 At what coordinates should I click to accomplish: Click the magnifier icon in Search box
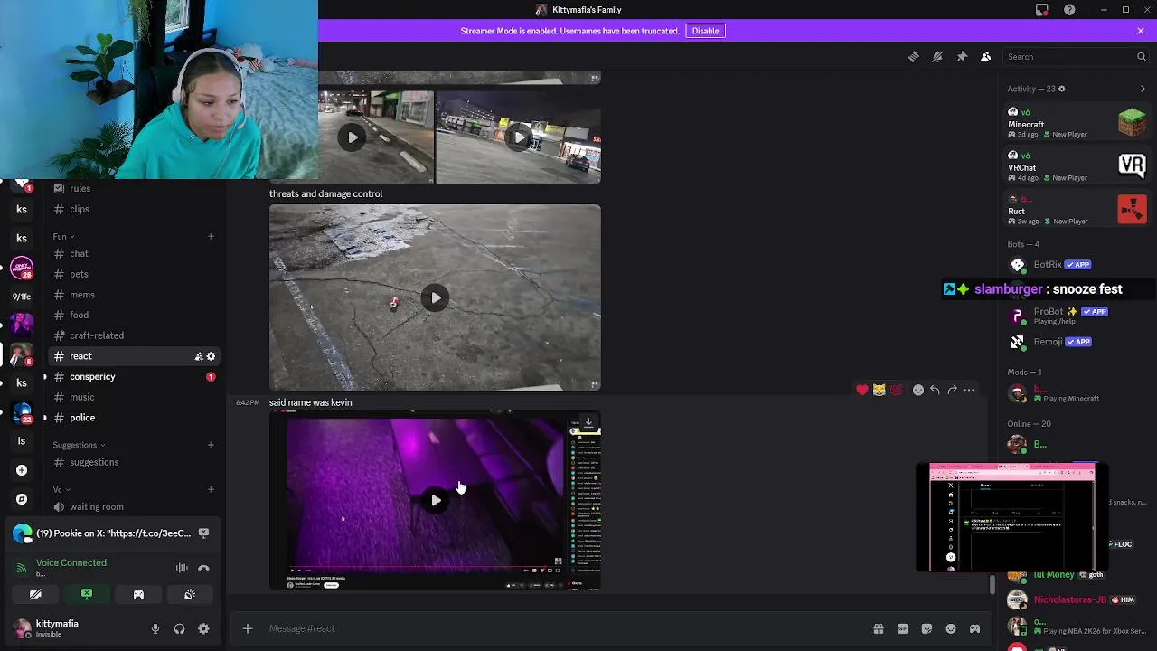pos(1141,57)
